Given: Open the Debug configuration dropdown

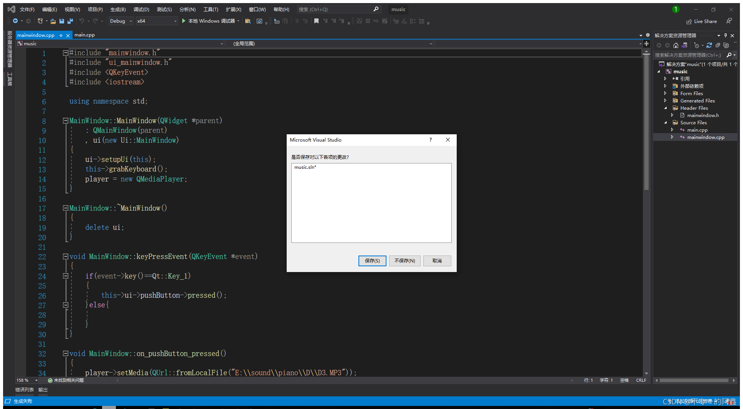Looking at the screenshot, I should tap(121, 21).
